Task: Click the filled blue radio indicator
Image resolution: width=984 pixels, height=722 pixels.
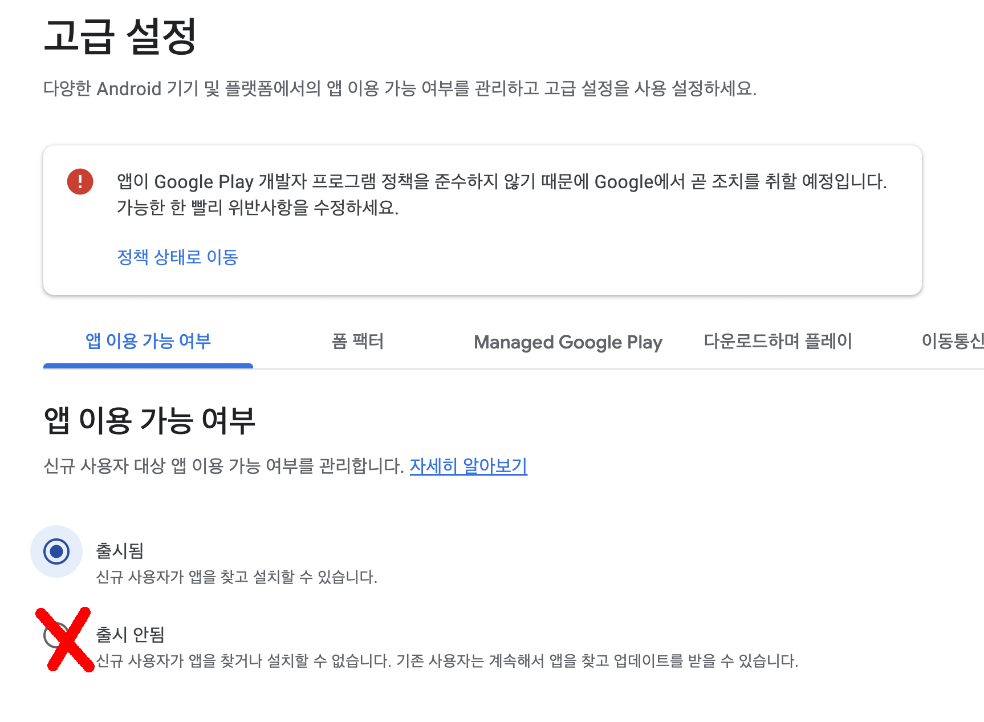Action: (56, 551)
